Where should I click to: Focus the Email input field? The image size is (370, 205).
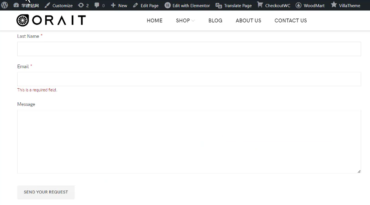189,79
